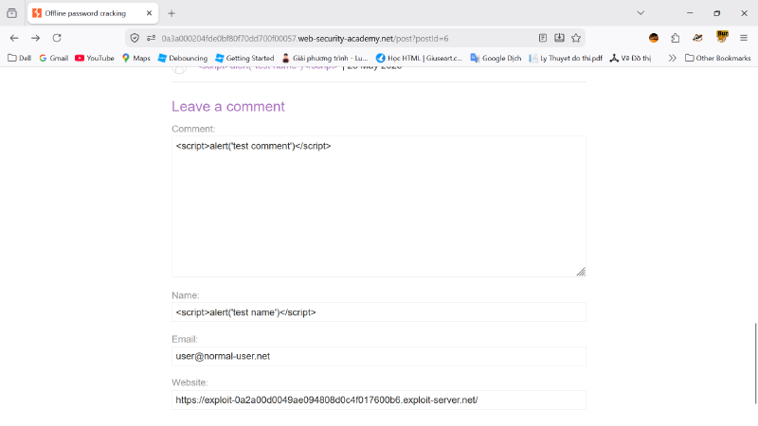Open the Gmail bookmark
This screenshot has height=426, width=758.
[x=54, y=58]
